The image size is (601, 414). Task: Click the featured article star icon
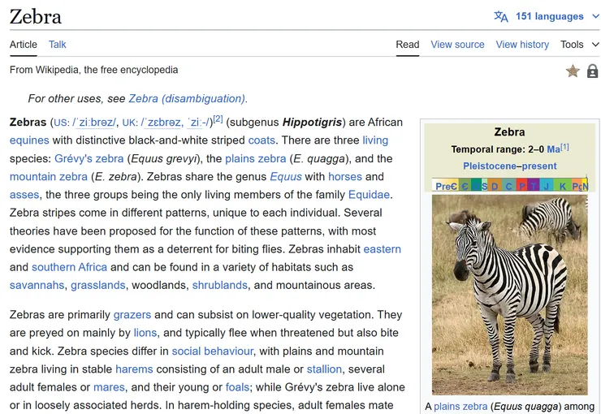pos(573,71)
